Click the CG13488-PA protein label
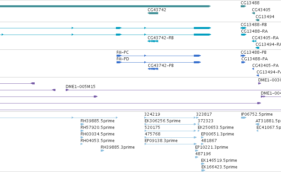Viewport: 281px width, 172px height. pos(255,59)
